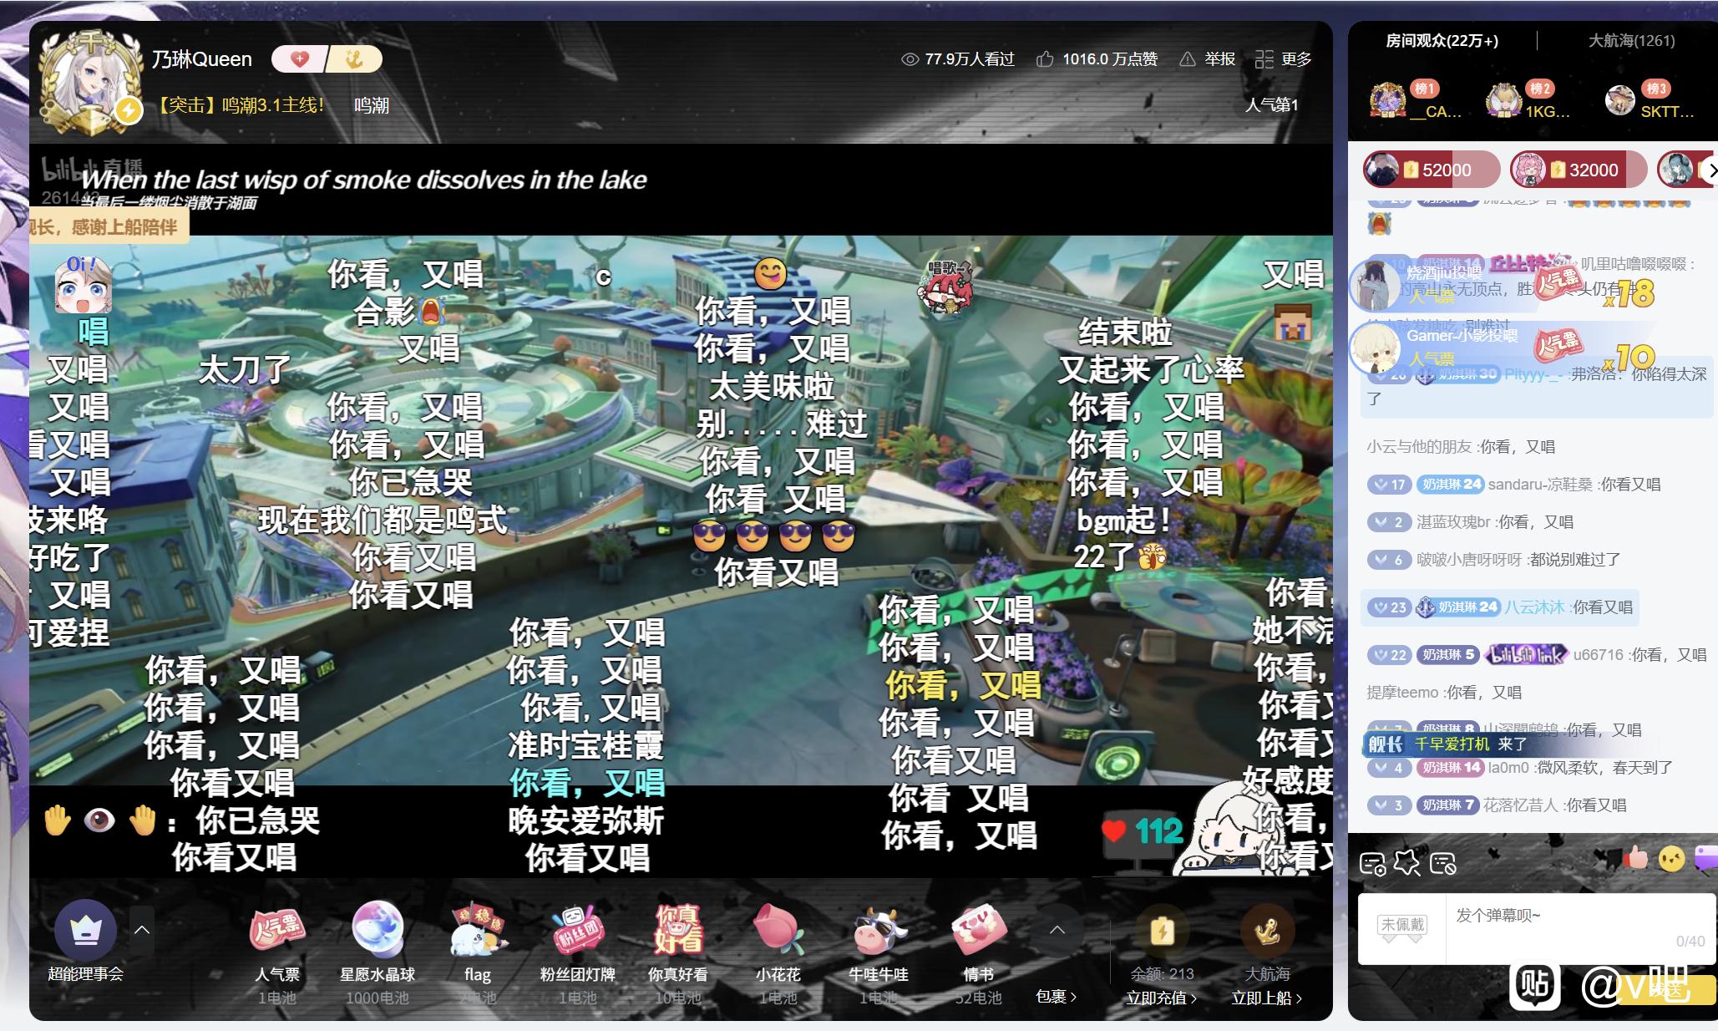Open the 超能理事会 crown icon
Image resolution: width=1718 pixels, height=1031 pixels.
[x=85, y=930]
